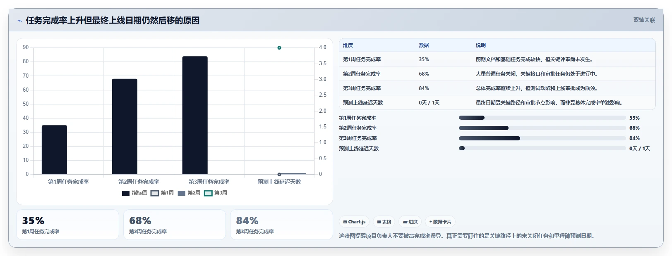Viewport: 672px width, 256px height.
Task: Click the 数据卡片 tag label
Action: (442, 222)
